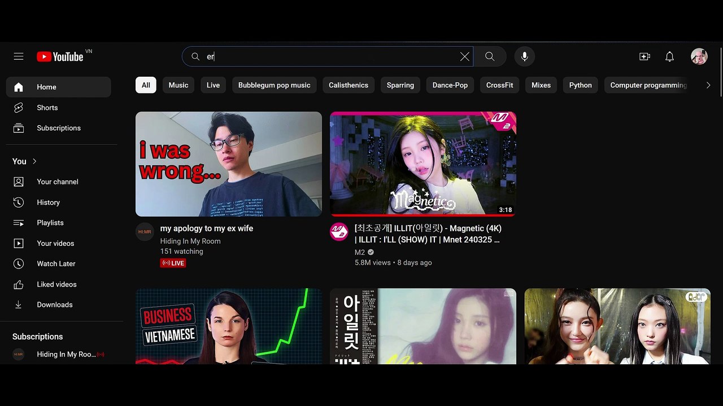Open Subscriptions feed in the sidebar
The width and height of the screenshot is (723, 406).
click(x=59, y=128)
